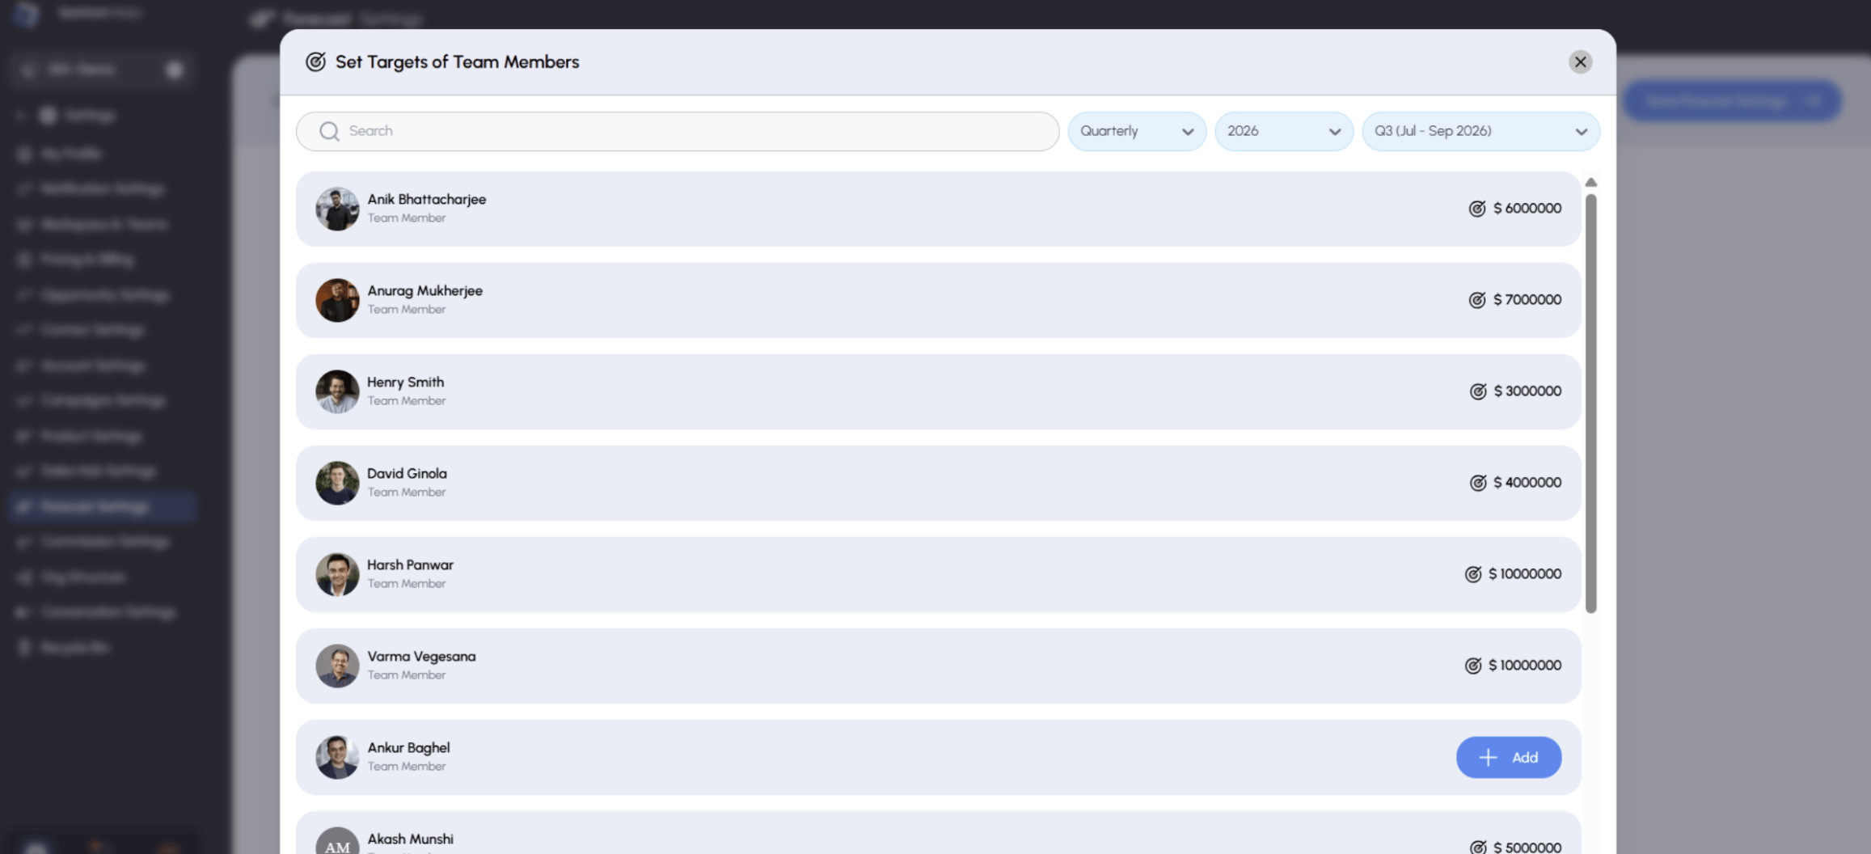
Task: Open the Quarterly period type dropdown
Action: 1137,131
